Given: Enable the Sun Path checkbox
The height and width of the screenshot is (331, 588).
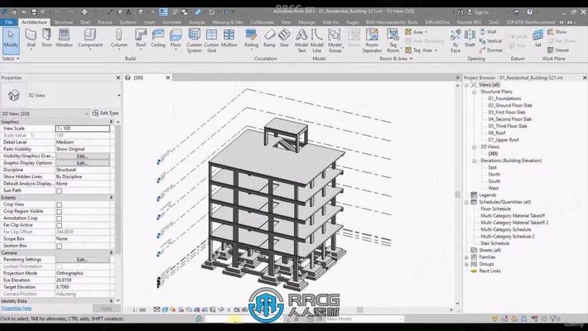Looking at the screenshot, I should click(x=59, y=191).
